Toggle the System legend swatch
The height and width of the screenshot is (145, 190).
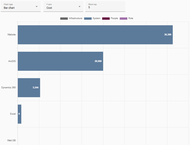coord(88,18)
